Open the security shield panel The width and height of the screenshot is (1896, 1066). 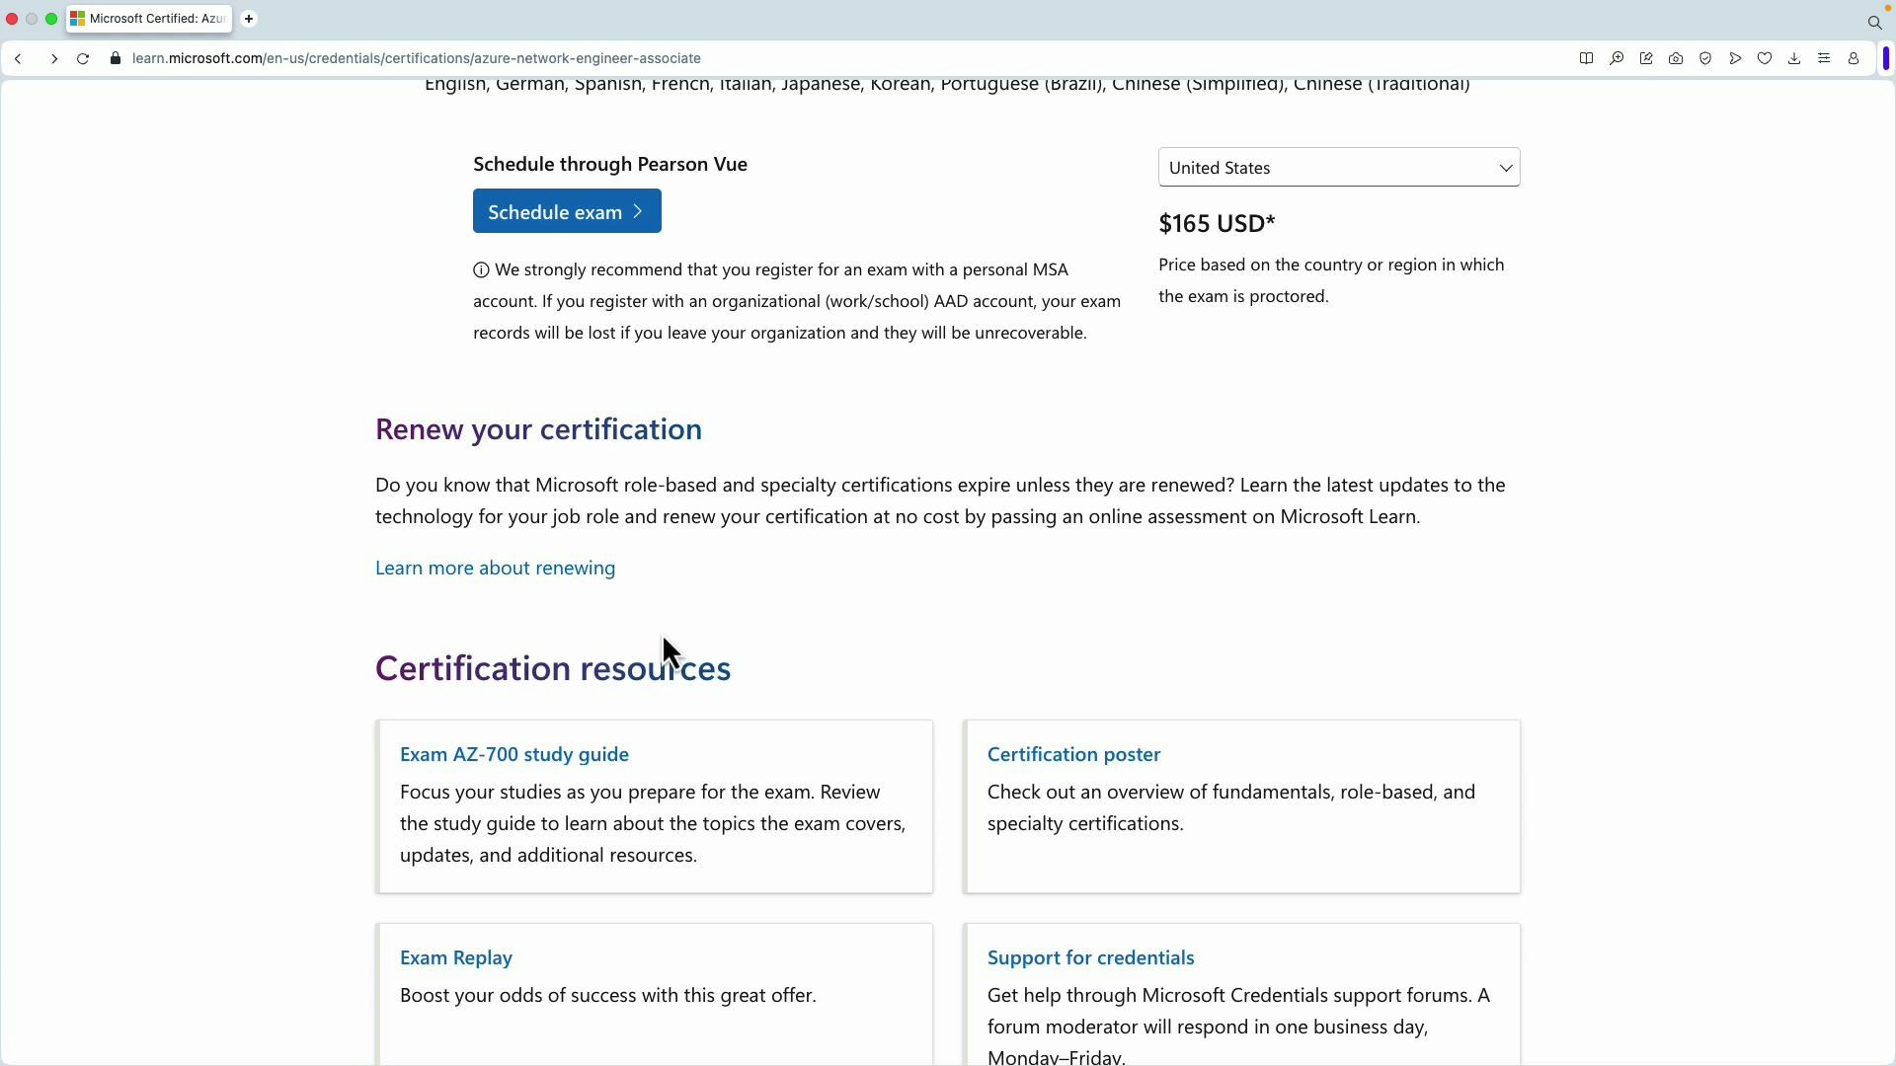tap(1705, 58)
